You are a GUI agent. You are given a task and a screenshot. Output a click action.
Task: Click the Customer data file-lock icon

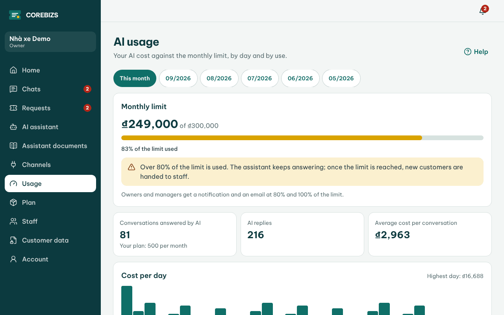point(13,240)
